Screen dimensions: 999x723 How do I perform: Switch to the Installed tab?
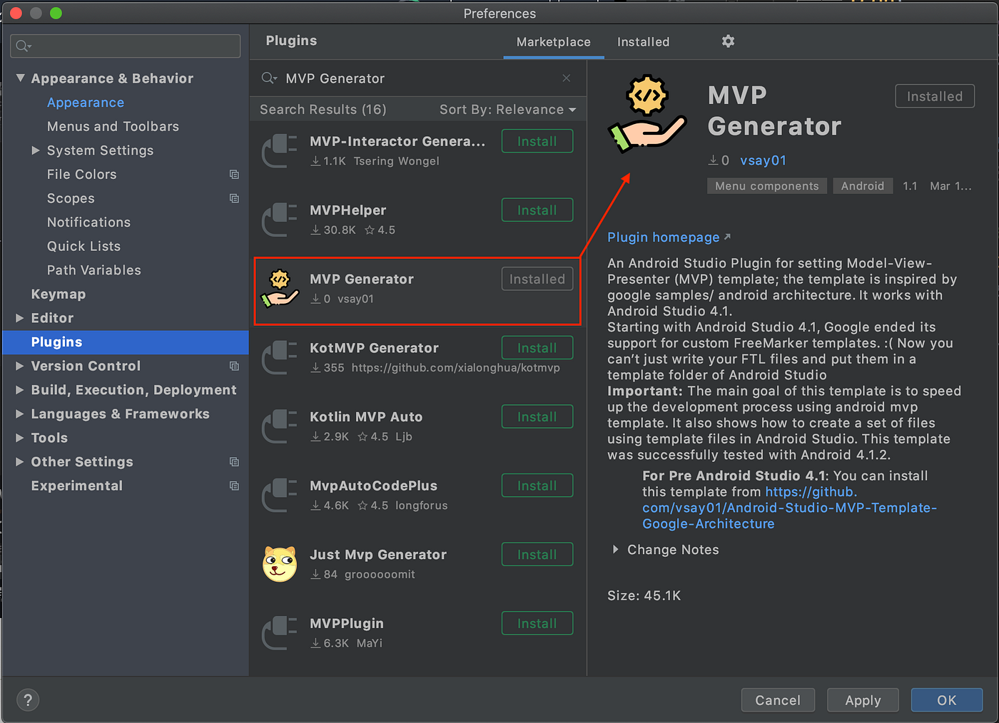643,42
